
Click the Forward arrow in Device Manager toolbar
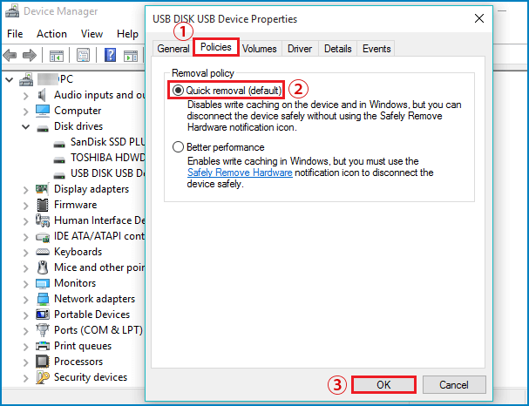click(30, 55)
